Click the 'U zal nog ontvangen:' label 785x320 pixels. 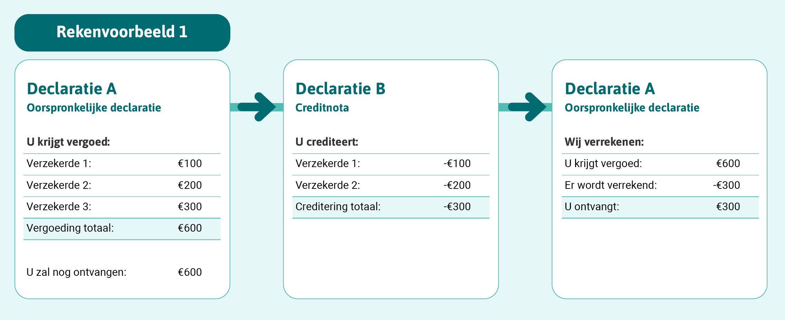pyautogui.click(x=77, y=272)
